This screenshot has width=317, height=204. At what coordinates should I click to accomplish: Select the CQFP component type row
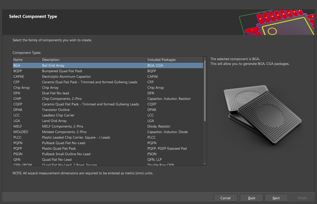coord(108,104)
